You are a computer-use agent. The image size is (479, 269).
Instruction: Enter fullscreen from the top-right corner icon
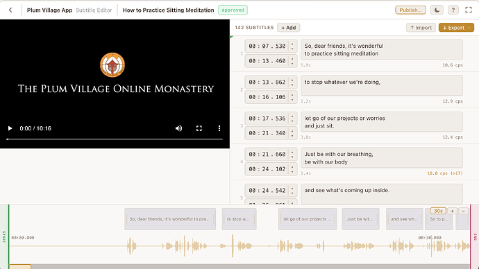tap(469, 10)
